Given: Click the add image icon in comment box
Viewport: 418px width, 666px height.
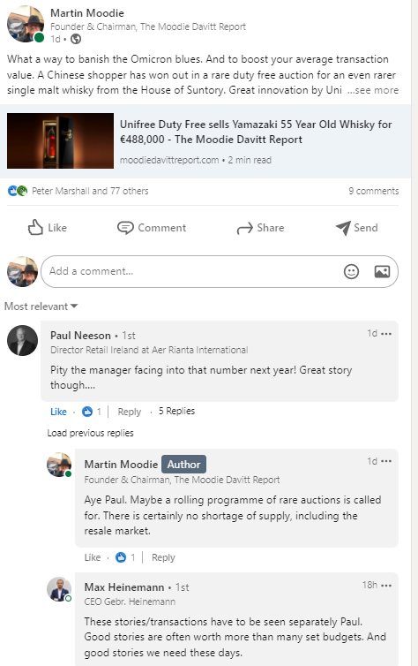Looking at the screenshot, I should coord(382,271).
